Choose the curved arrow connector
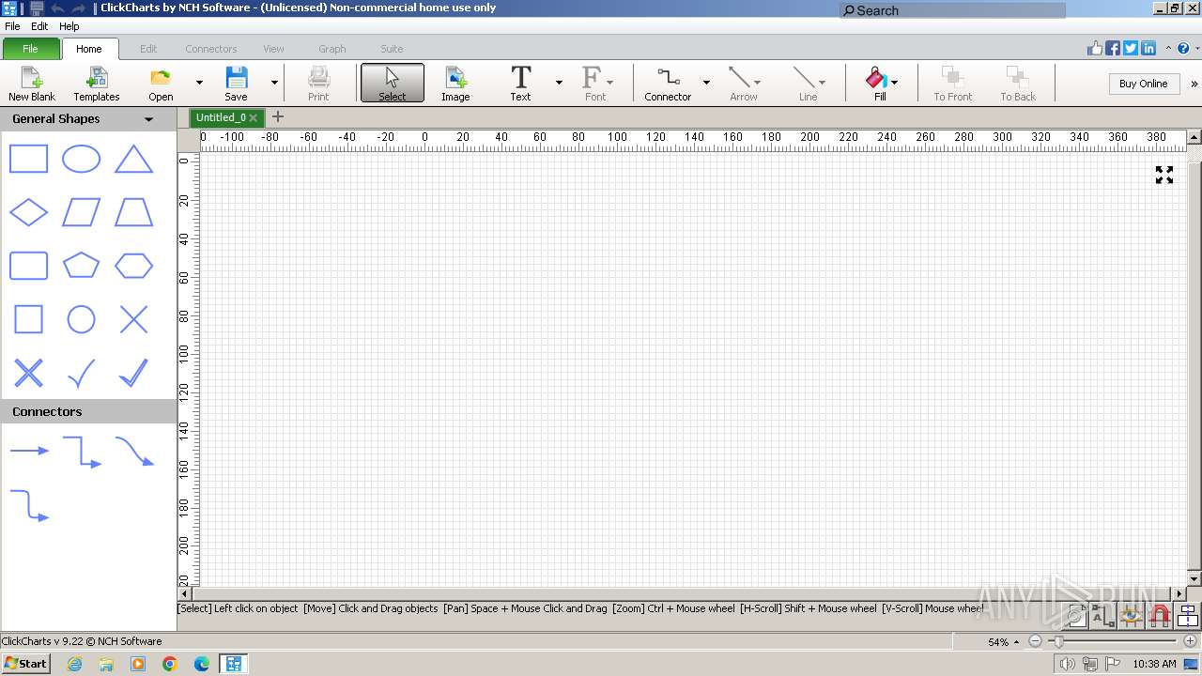Viewport: 1202px width, 676px height. point(134,452)
